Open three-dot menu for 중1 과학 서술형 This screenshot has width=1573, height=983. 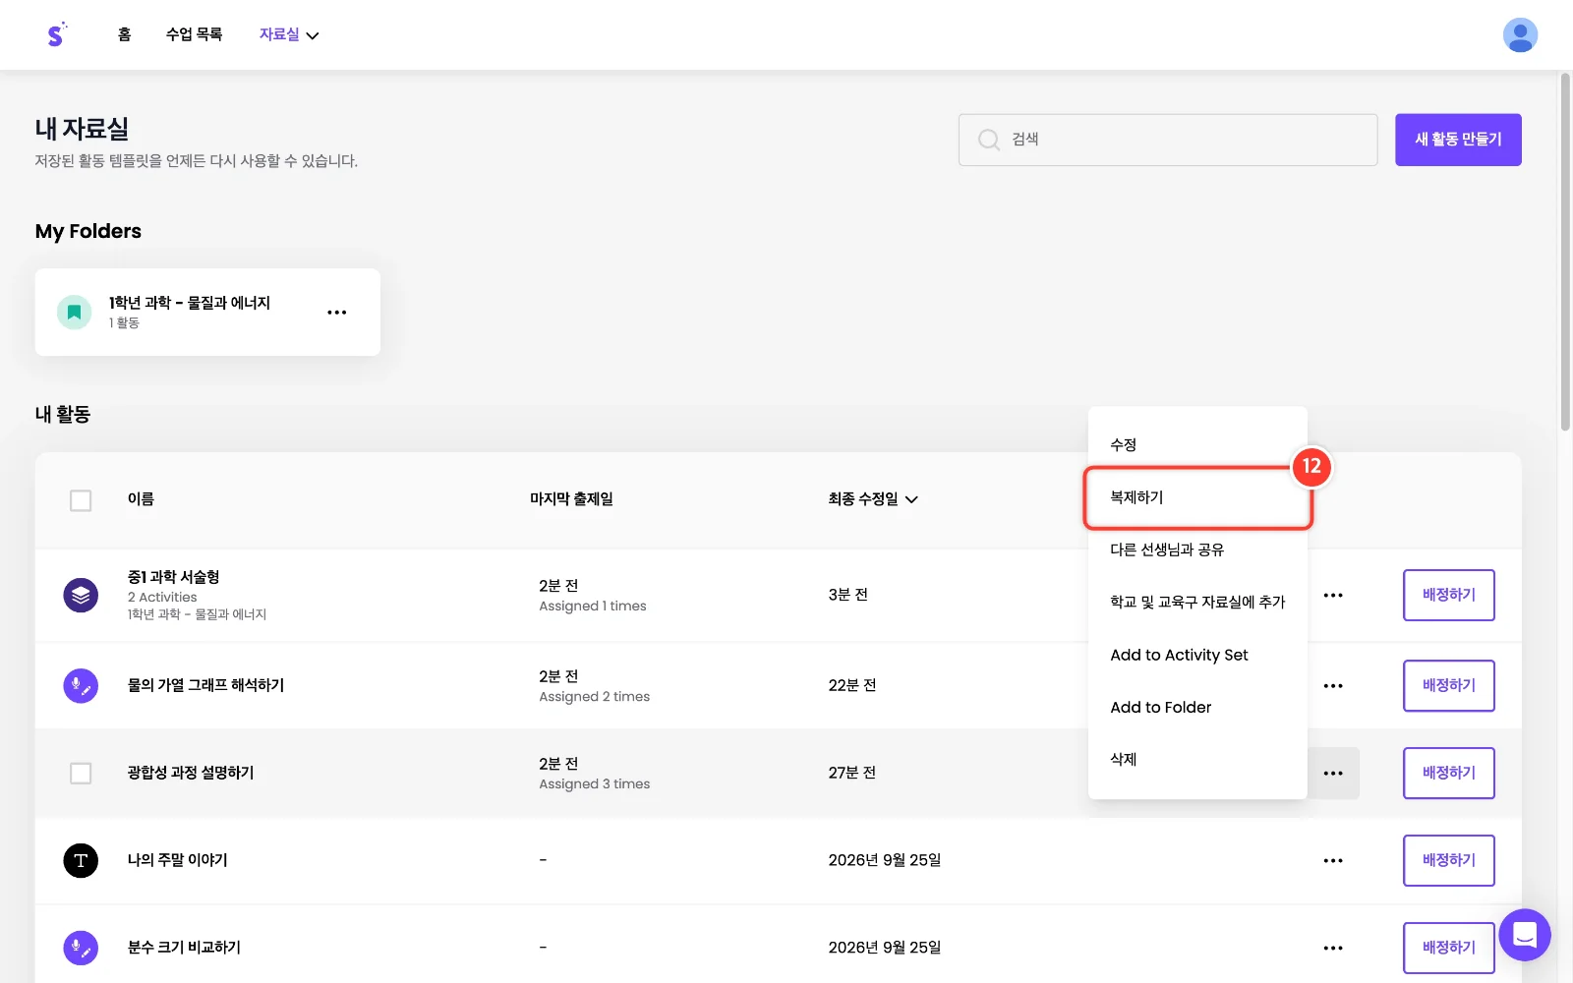tap(1333, 595)
